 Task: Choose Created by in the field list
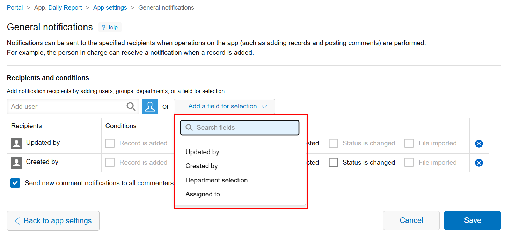[x=202, y=166]
